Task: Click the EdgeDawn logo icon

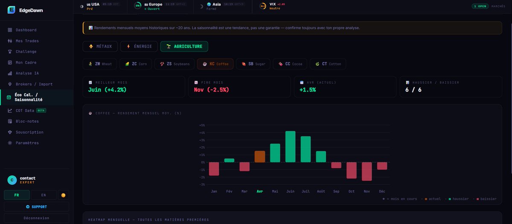Action: (x=12, y=10)
